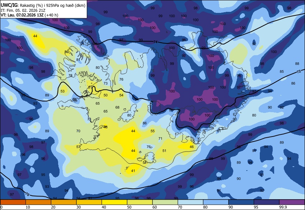The height and width of the screenshot is (210, 305).
Task: Click the legend tick label '20'
Action: point(53,207)
